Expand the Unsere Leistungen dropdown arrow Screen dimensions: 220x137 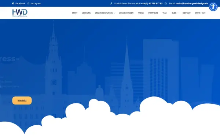(114, 13)
